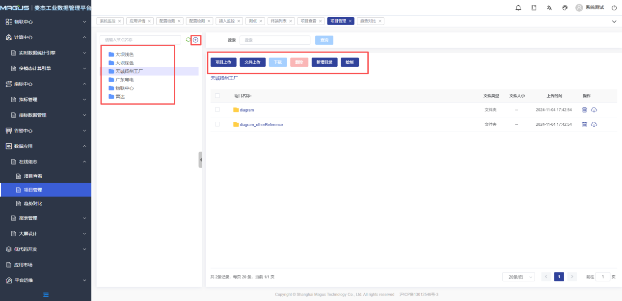The height and width of the screenshot is (301, 622).
Task: Click the notification bell icon
Action: [x=518, y=8]
